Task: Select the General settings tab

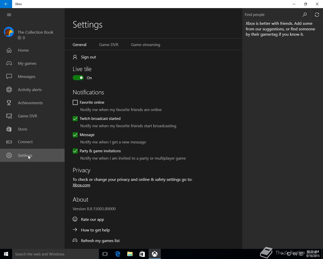Action: click(79, 45)
